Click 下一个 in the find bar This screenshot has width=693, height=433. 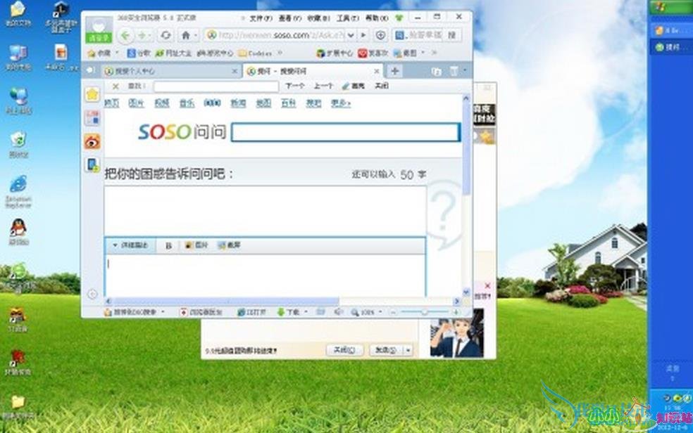(295, 86)
